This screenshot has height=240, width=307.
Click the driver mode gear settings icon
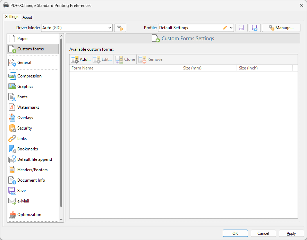pos(120,28)
